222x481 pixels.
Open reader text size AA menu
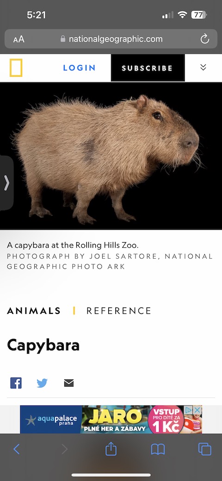[x=18, y=39]
